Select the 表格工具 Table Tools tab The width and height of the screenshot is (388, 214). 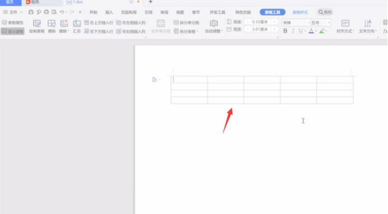tap(273, 12)
